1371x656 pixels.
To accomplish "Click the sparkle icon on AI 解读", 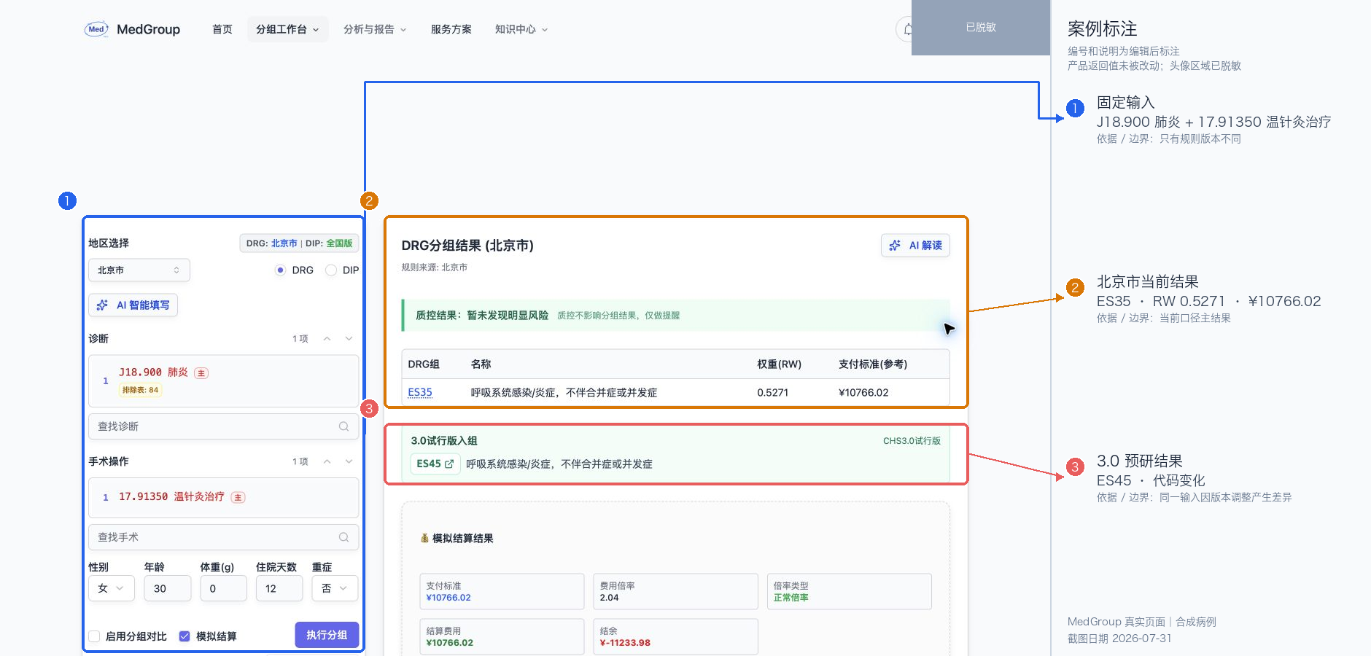I will click(895, 246).
